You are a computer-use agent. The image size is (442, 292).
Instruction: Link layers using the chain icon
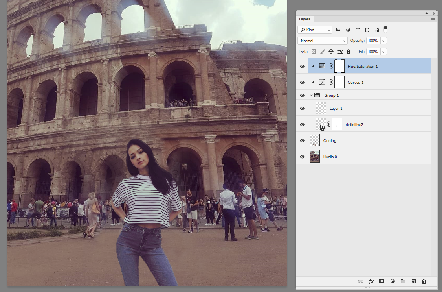pos(361,281)
